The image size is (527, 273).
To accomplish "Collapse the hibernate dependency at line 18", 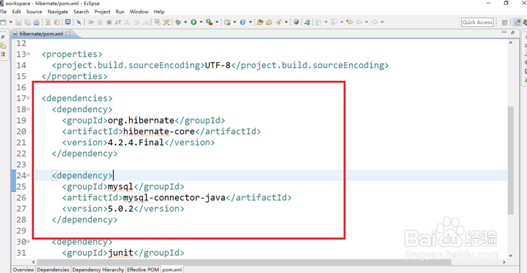I will [x=28, y=109].
